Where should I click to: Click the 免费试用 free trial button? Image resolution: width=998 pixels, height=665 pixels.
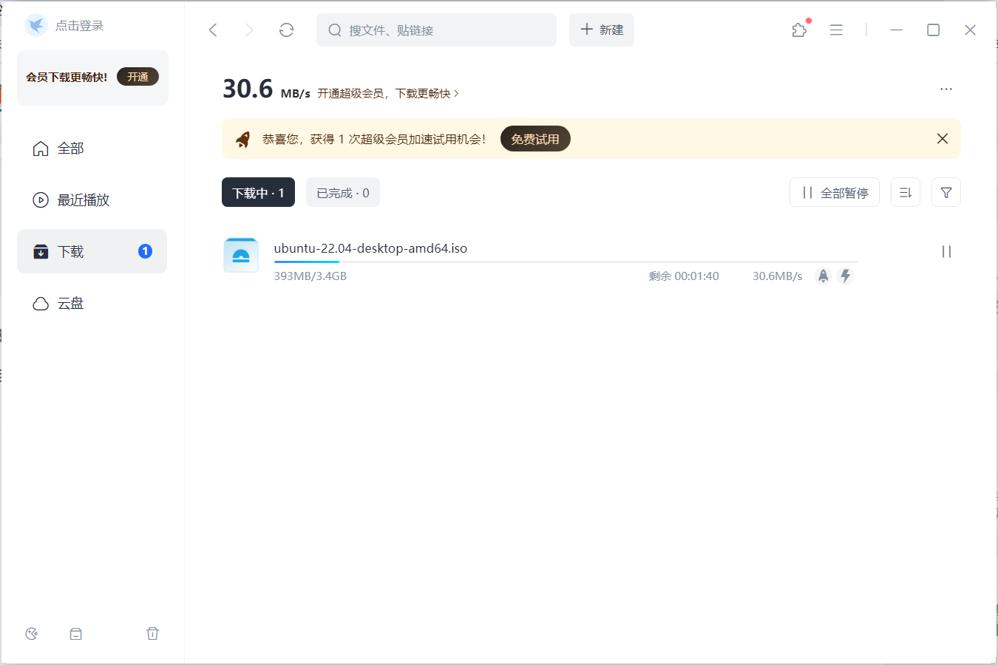click(x=535, y=139)
